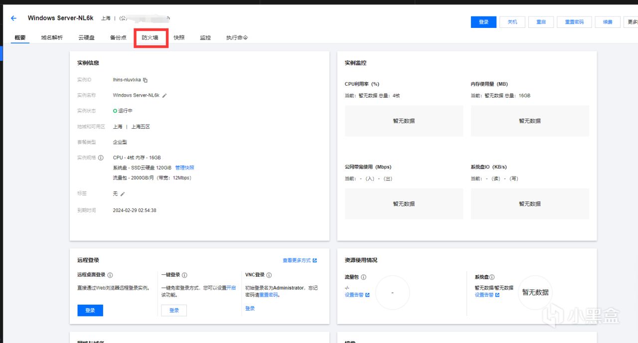Image resolution: width=638 pixels, height=343 pixels.
Task: Click the 公网带宽使用 (Mbps) heading
Action: tap(368, 167)
